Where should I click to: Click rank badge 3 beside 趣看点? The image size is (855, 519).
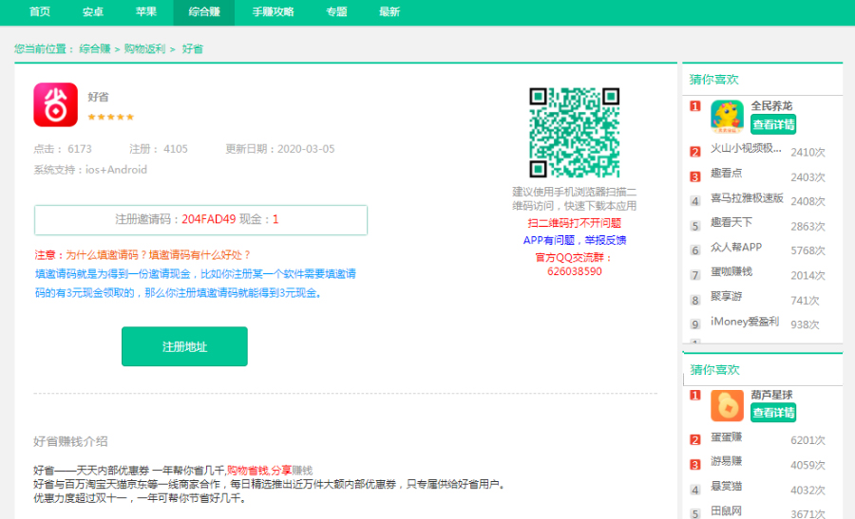694,177
